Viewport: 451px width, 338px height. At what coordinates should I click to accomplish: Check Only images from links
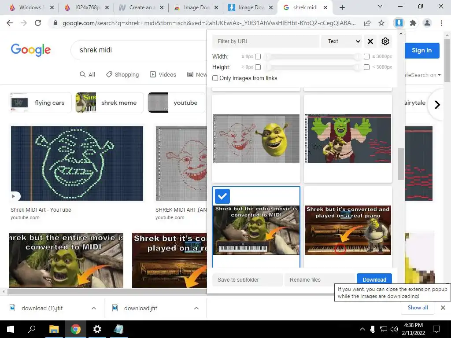[x=215, y=78]
